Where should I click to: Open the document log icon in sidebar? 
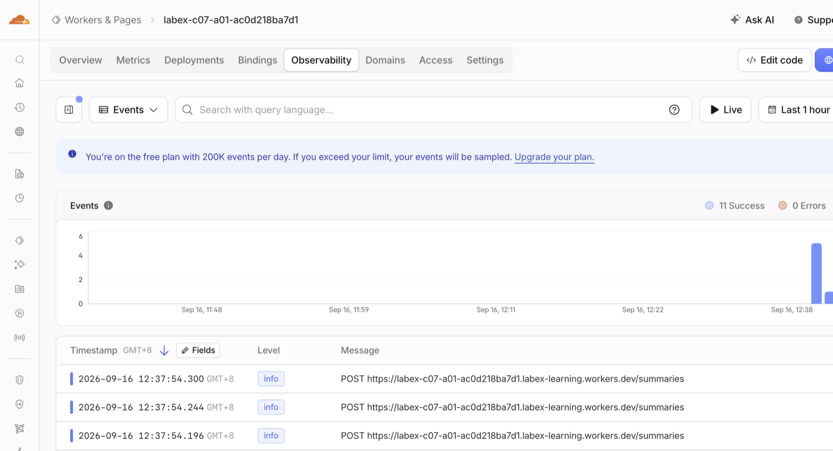[19, 174]
